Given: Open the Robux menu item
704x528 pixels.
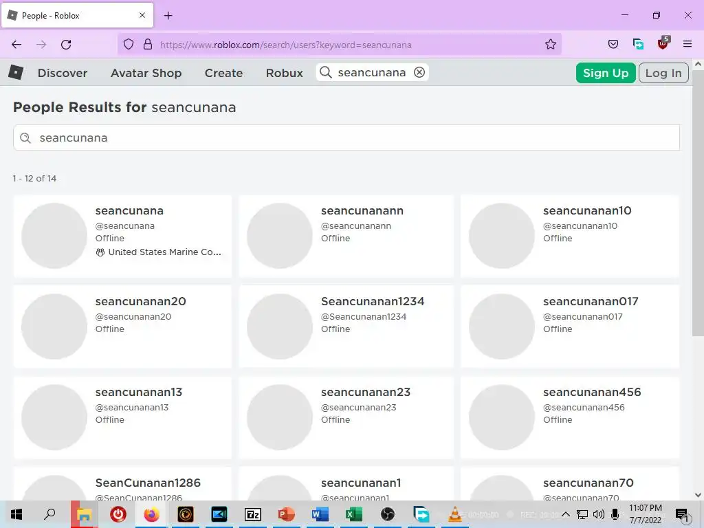Looking at the screenshot, I should click(x=284, y=73).
